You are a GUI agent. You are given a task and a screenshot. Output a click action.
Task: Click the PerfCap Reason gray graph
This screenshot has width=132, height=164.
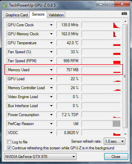[101, 124]
